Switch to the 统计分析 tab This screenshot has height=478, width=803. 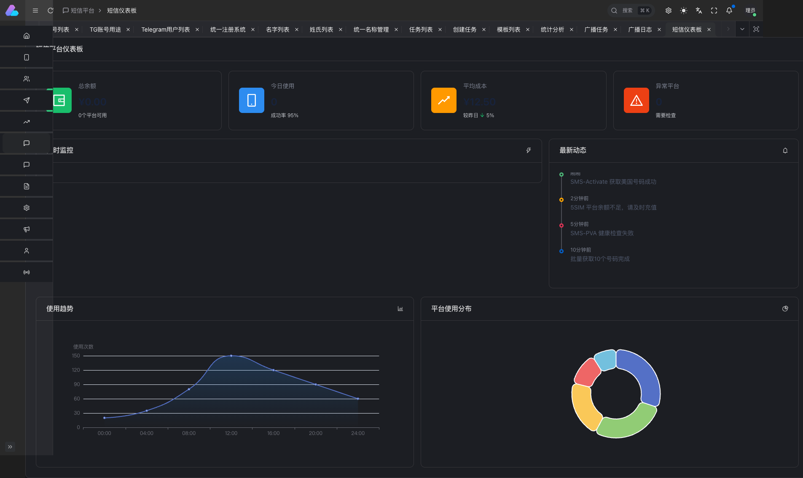(x=552, y=30)
